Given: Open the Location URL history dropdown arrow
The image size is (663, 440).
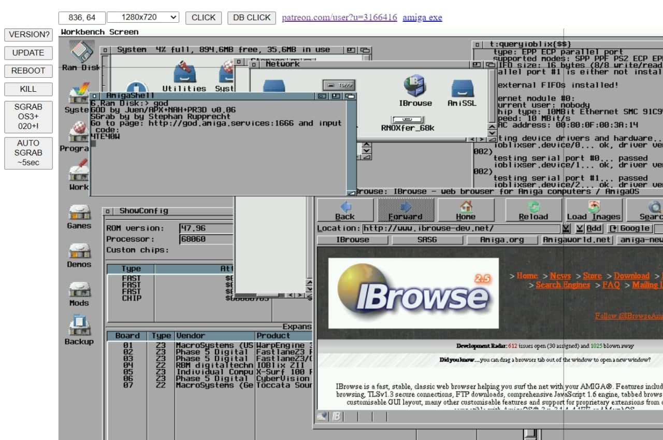Looking at the screenshot, I should (566, 229).
